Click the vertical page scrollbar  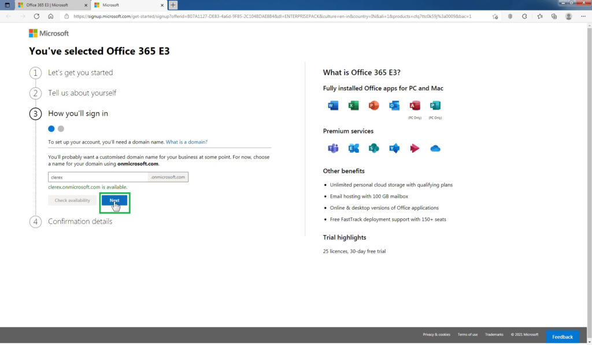589,183
